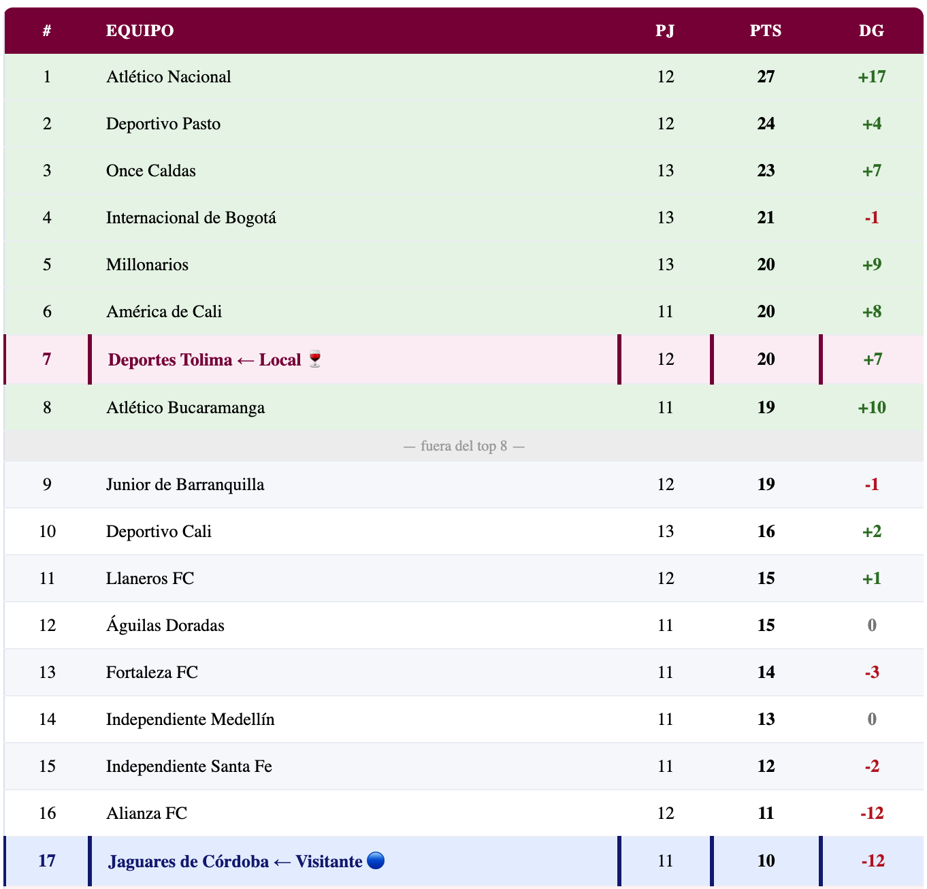Click Internacional de Bogotá team name
This screenshot has width=927, height=889.
click(x=191, y=218)
